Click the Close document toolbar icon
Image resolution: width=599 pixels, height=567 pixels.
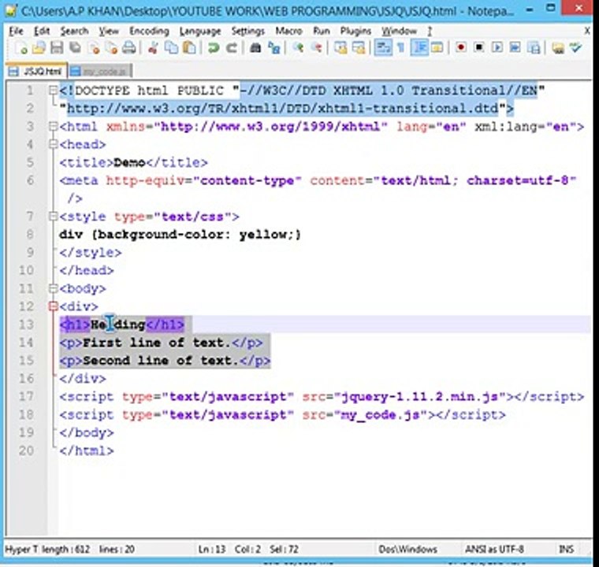[94, 48]
